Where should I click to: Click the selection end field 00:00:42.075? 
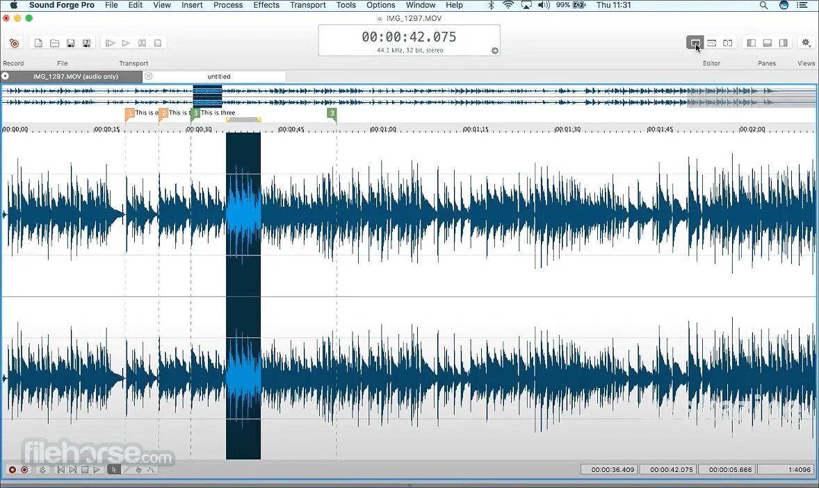pyautogui.click(x=669, y=470)
